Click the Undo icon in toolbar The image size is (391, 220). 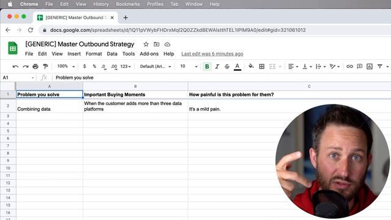point(15,67)
